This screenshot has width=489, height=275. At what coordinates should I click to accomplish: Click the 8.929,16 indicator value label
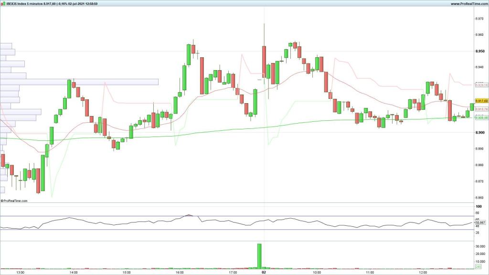481,85
